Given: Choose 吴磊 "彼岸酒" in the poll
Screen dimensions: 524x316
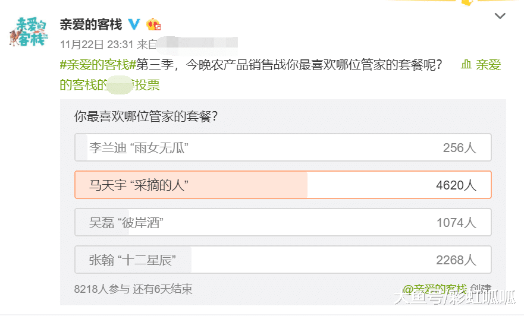Looking at the screenshot, I should 283,223.
